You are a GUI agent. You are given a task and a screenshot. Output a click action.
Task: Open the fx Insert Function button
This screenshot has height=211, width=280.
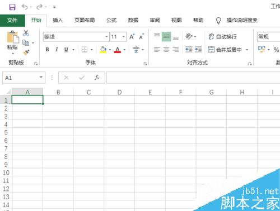click(x=97, y=78)
